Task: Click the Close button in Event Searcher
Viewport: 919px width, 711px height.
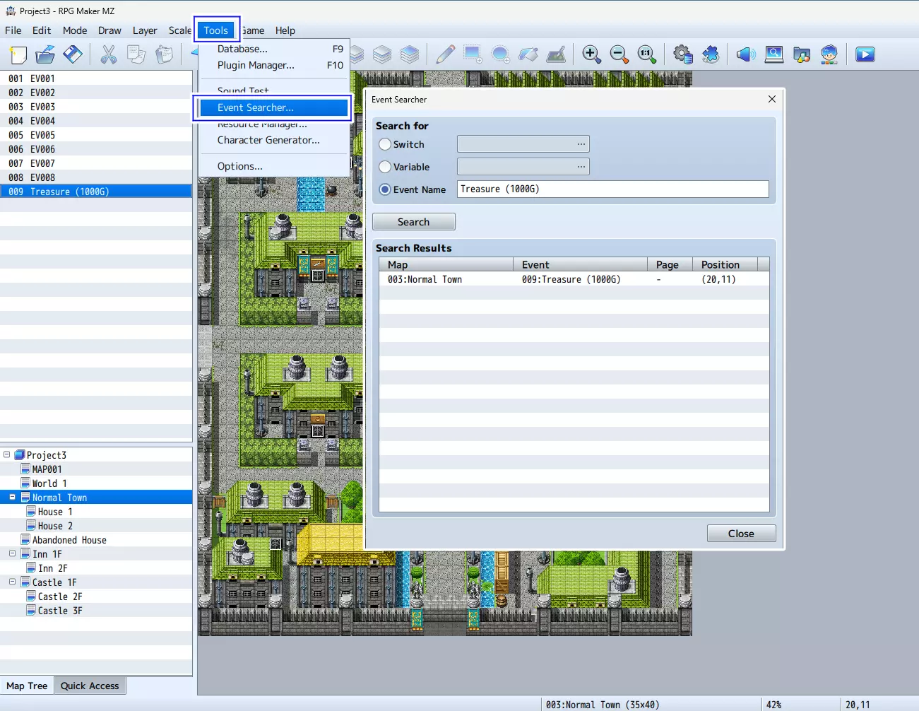Action: pyautogui.click(x=741, y=534)
